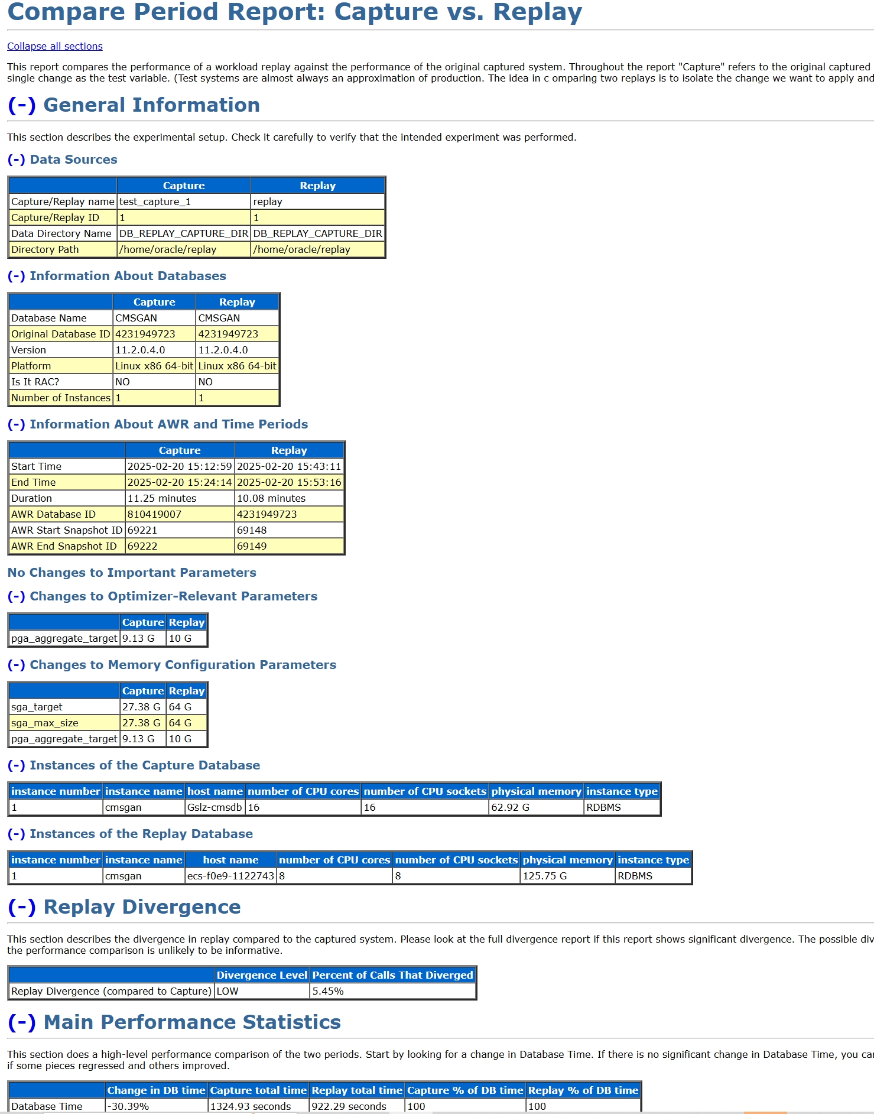Image resolution: width=874 pixels, height=1114 pixels.
Task: Collapse Information About AWR and Time Periods
Action: pos(17,424)
